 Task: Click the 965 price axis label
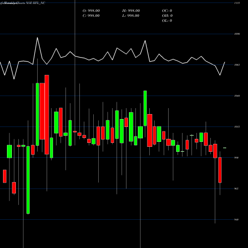pos(237,188)
